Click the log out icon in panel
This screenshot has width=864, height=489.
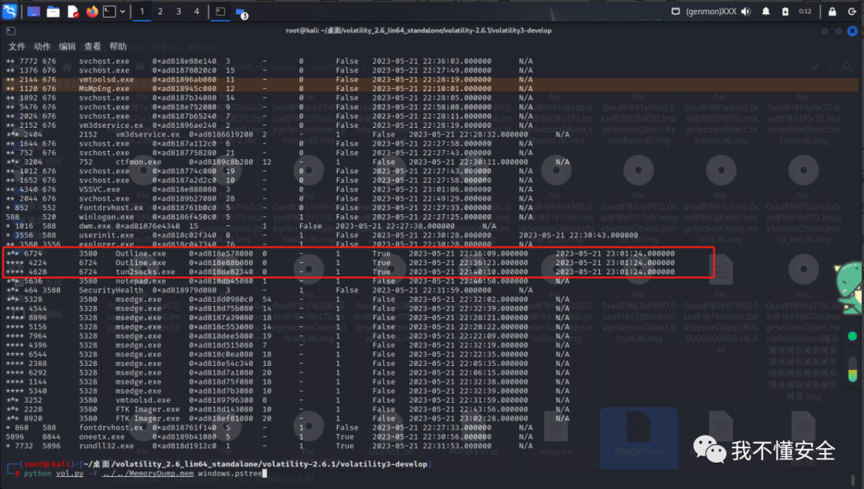pyautogui.click(x=852, y=11)
